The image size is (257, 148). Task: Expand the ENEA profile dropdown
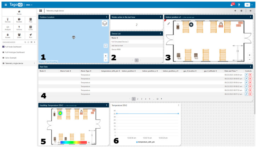coord(29,5)
